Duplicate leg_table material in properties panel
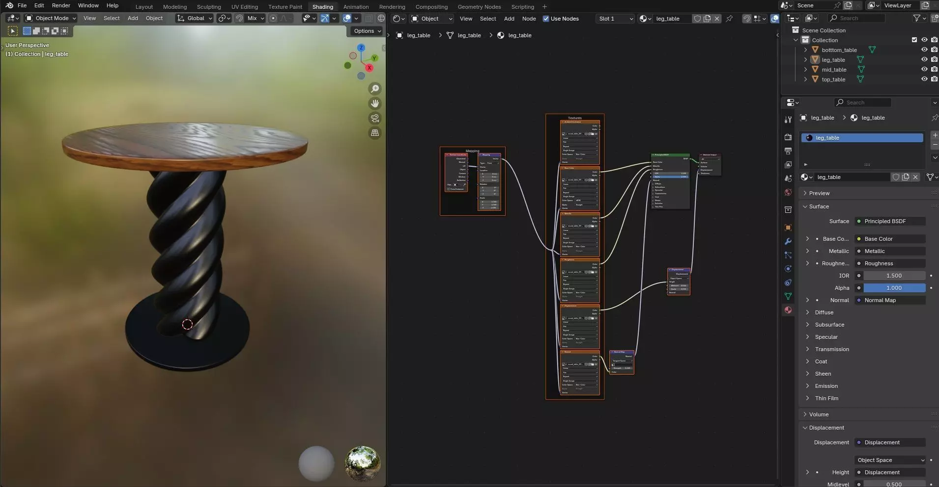The height and width of the screenshot is (487, 939). [x=906, y=177]
